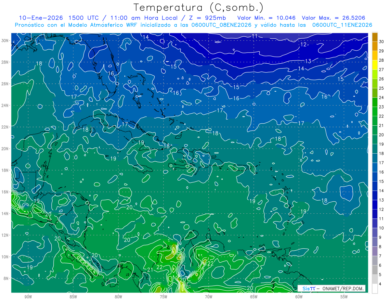Click the "0600UTC_08ENE2026" initialization time
Viewport: 390px width, 301px height.
tap(222, 25)
